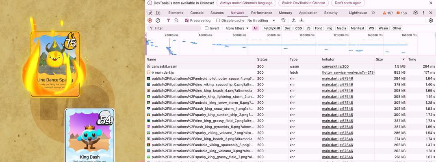436x162 pixels.
Task: Open DevTools settings gear icon
Action: (x=415, y=13)
